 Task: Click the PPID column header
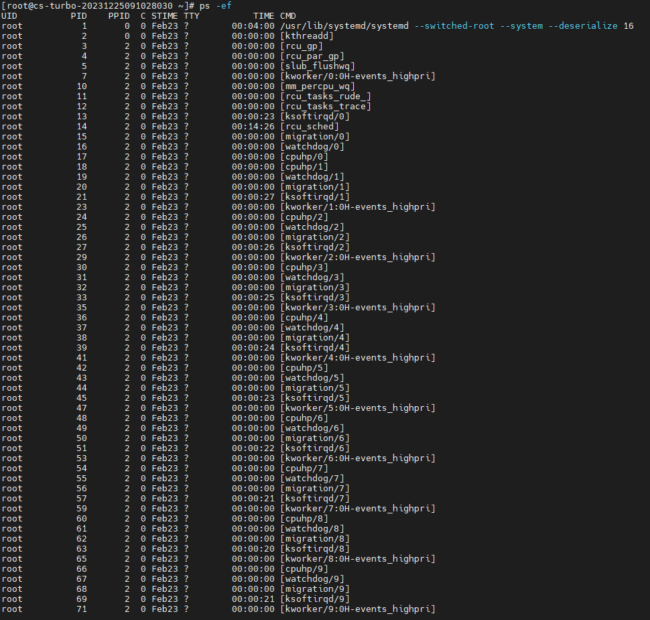click(x=119, y=15)
